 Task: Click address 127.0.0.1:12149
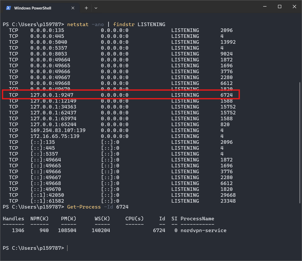[53, 101]
